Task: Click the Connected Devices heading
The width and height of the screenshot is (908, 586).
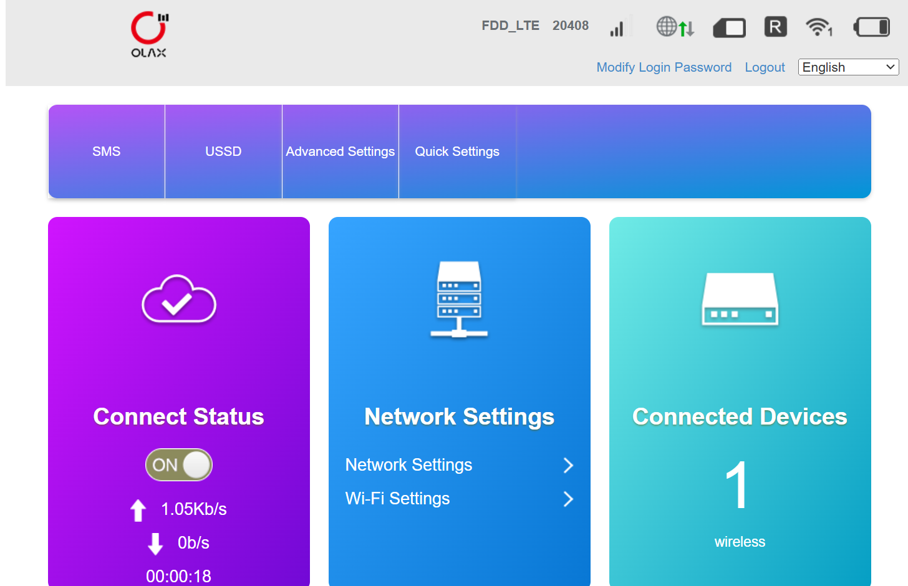Action: [740, 416]
